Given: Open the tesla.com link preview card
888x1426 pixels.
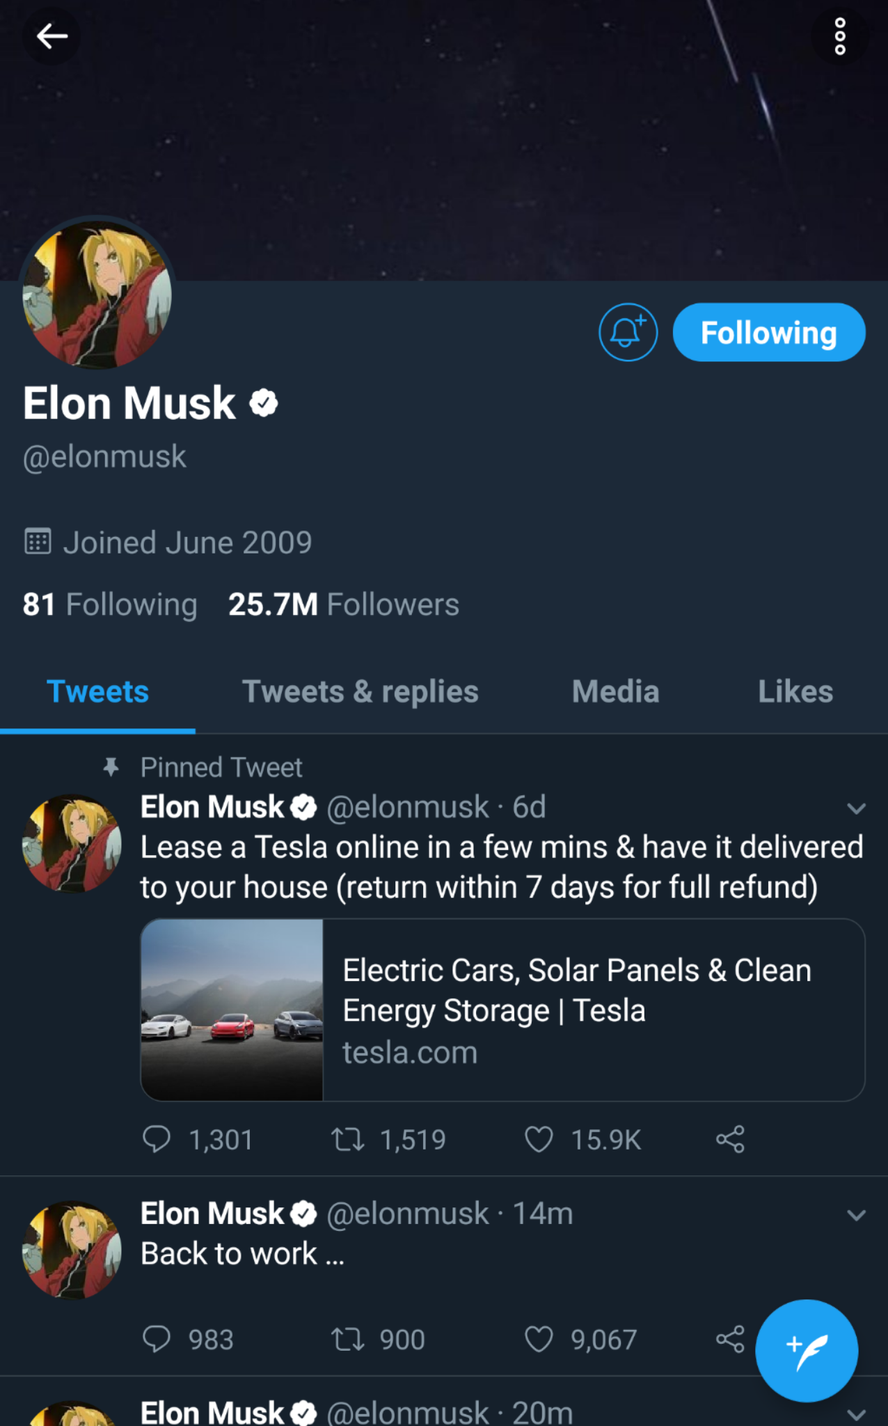Looking at the screenshot, I should pos(502,1010).
